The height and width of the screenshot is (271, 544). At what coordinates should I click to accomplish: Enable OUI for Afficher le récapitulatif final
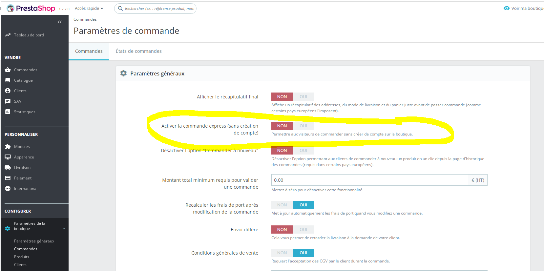pyautogui.click(x=303, y=97)
